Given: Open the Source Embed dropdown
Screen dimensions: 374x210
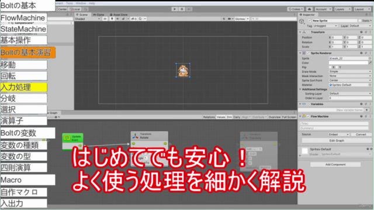Looking at the screenshot, I should click(x=339, y=135).
